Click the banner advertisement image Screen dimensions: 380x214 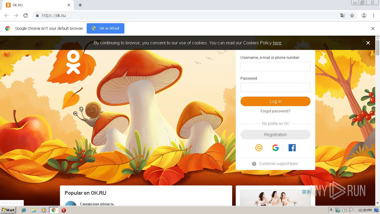275,198
